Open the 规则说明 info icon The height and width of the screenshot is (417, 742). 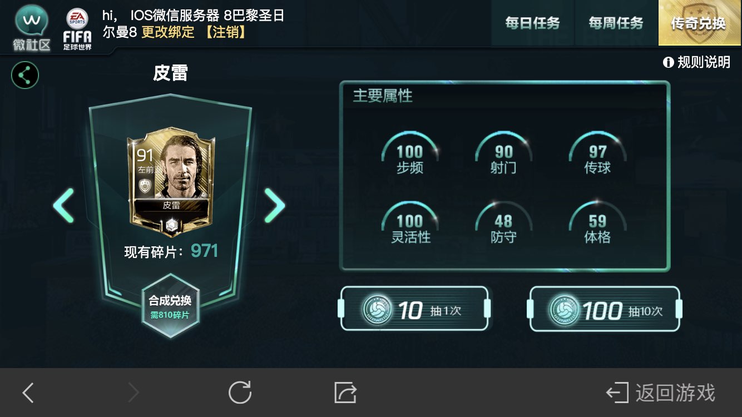point(668,62)
